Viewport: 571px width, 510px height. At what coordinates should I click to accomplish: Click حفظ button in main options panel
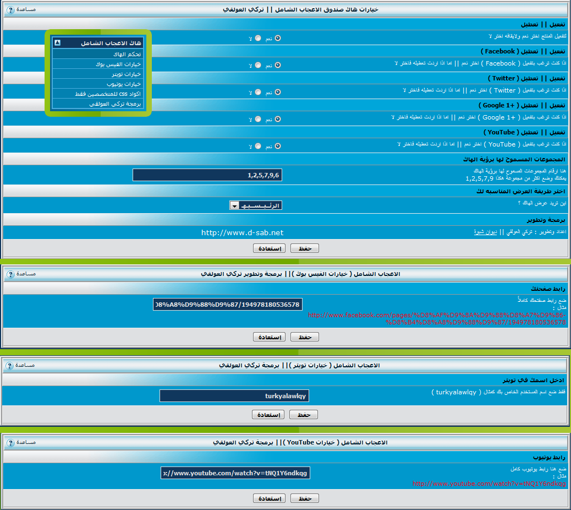click(304, 248)
